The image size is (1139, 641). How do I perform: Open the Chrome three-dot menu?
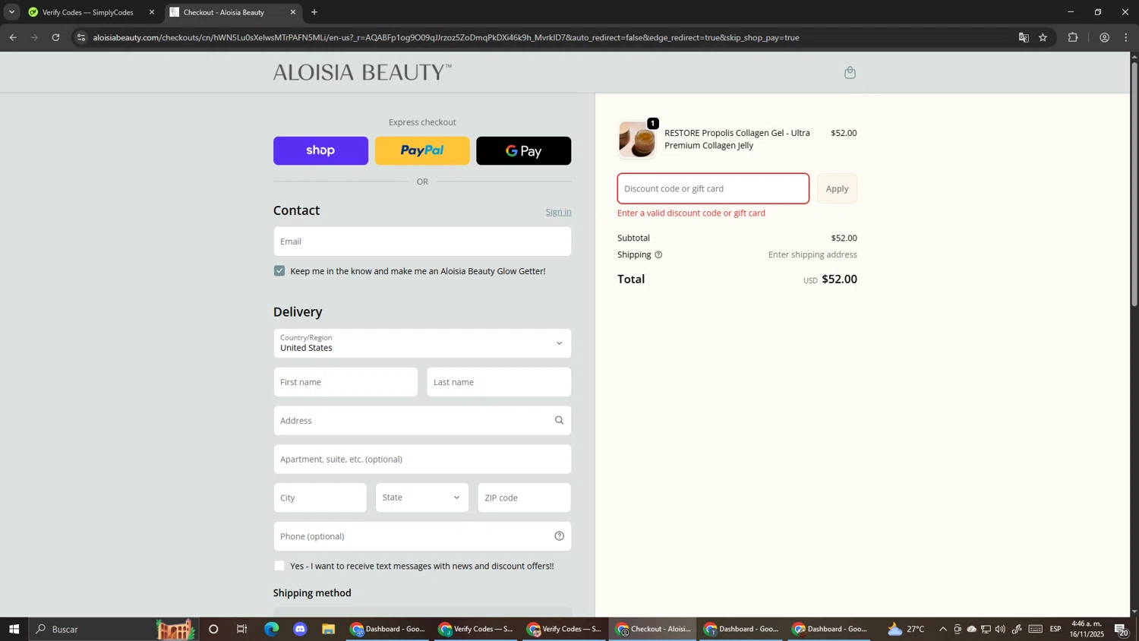tap(1126, 37)
